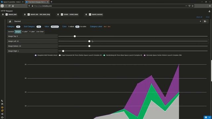Toggle the rocket field checkbox

click(62, 15)
